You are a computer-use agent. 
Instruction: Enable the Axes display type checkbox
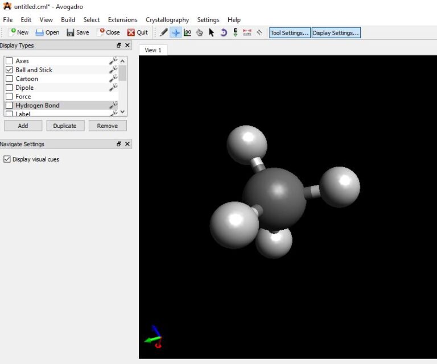coord(9,61)
